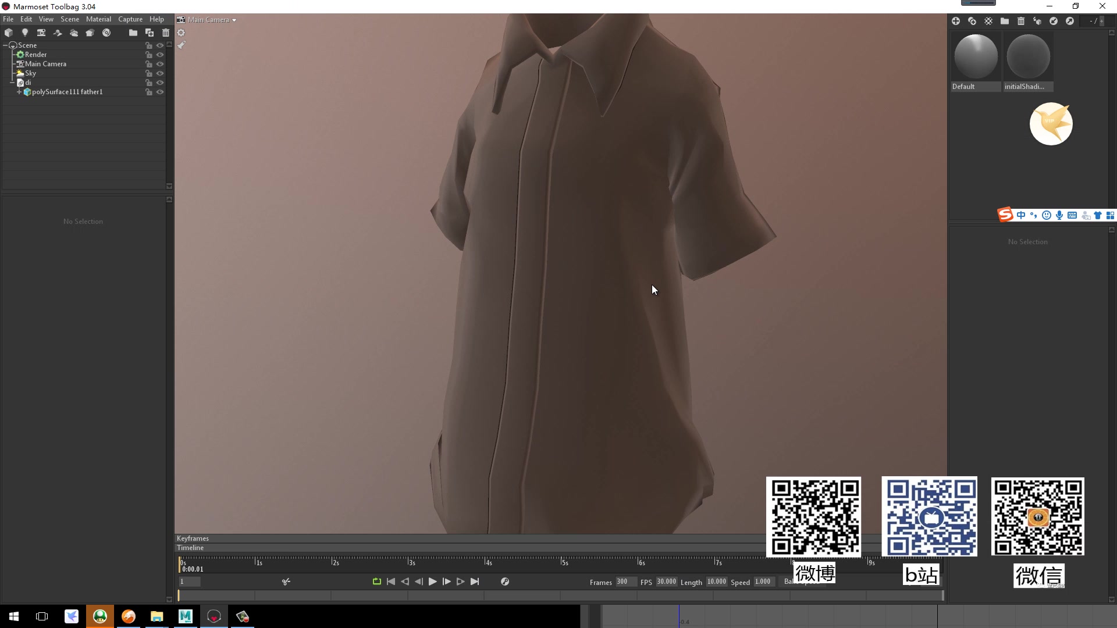Create new scene group folder
Image resolution: width=1117 pixels, height=628 pixels.
pos(133,33)
